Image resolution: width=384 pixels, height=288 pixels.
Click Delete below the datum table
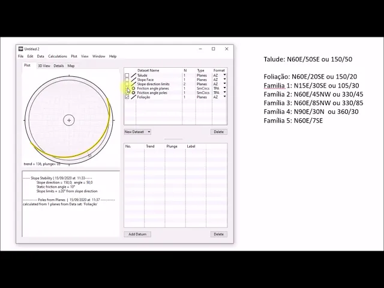click(x=218, y=234)
